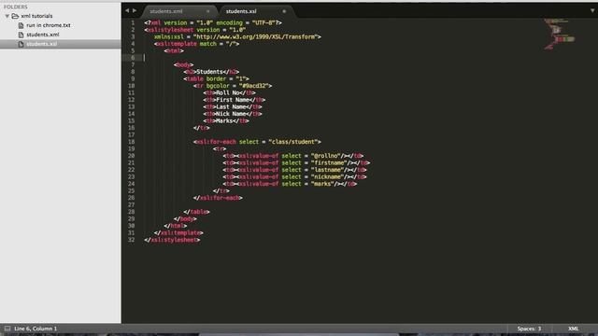Viewport: 598px width, 336px height.
Task: Open run in chrome.txt file
Action: point(49,25)
